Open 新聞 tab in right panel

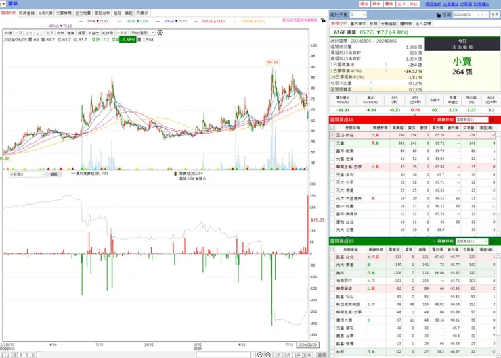coord(374,24)
